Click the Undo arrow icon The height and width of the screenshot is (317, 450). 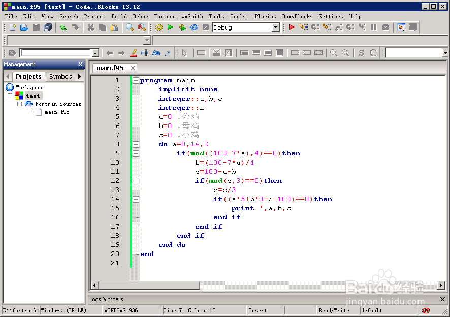(x=63, y=27)
